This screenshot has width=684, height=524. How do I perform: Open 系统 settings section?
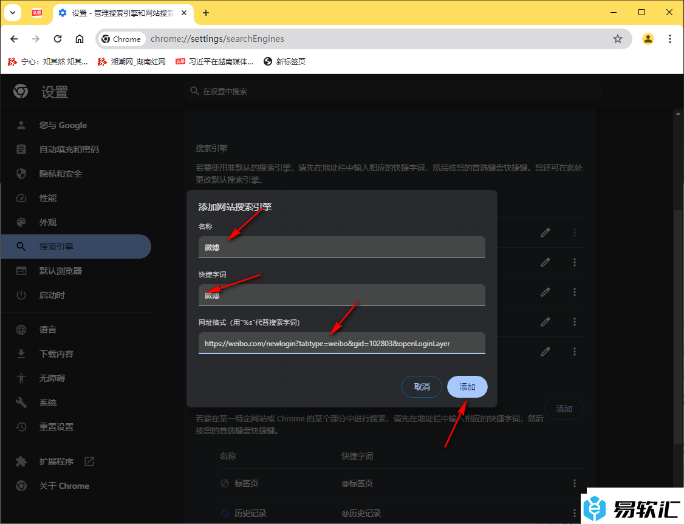click(77, 403)
